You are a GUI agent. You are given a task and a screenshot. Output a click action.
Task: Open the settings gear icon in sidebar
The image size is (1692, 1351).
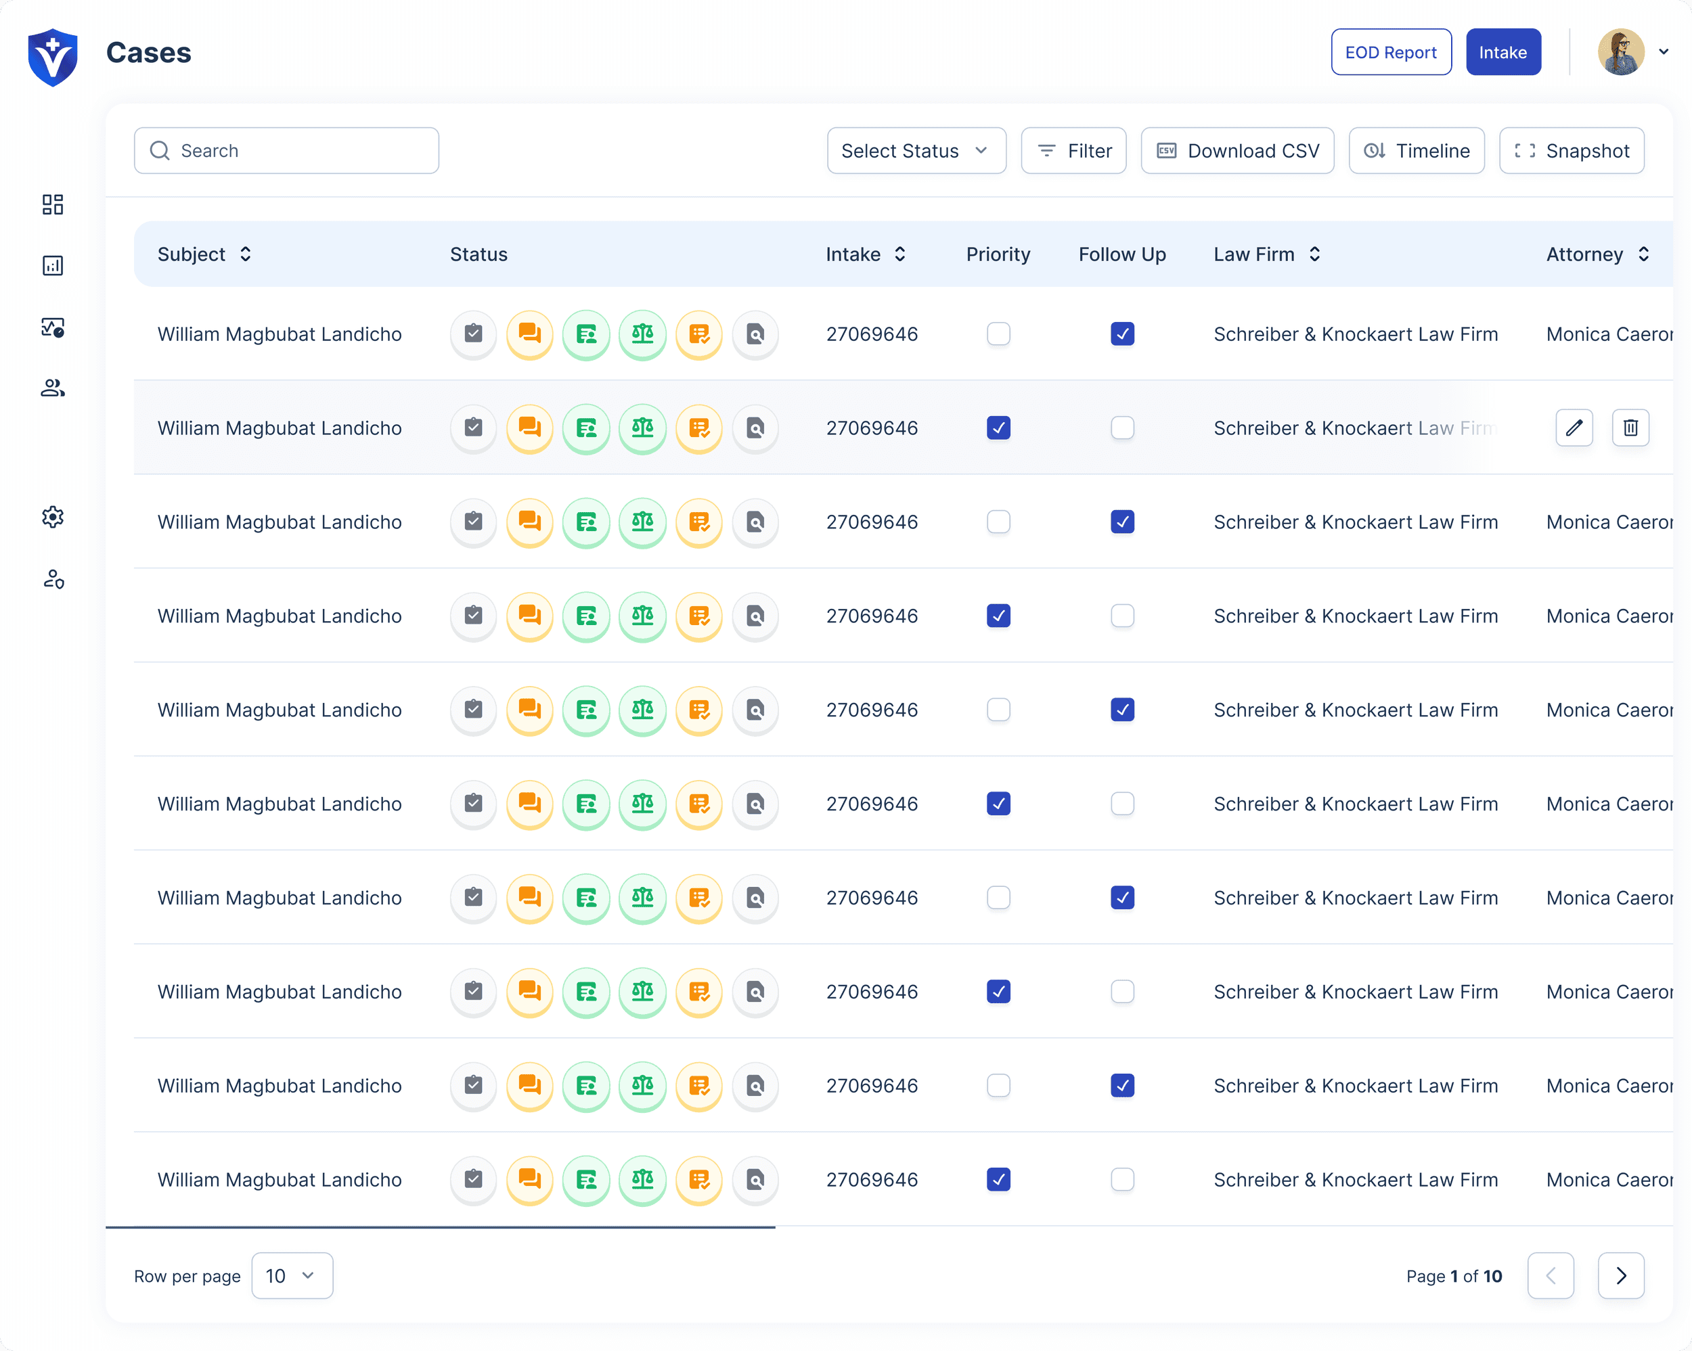[53, 517]
